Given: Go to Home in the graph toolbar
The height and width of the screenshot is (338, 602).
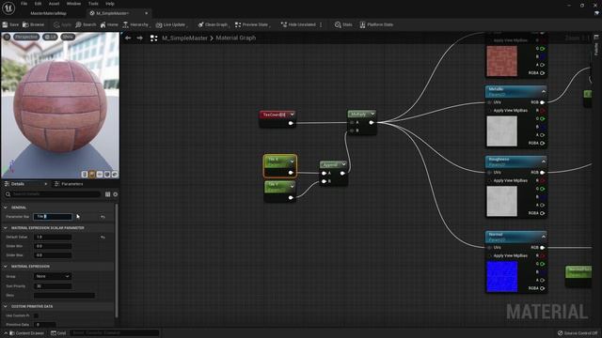Looking at the screenshot, I should (109, 24).
